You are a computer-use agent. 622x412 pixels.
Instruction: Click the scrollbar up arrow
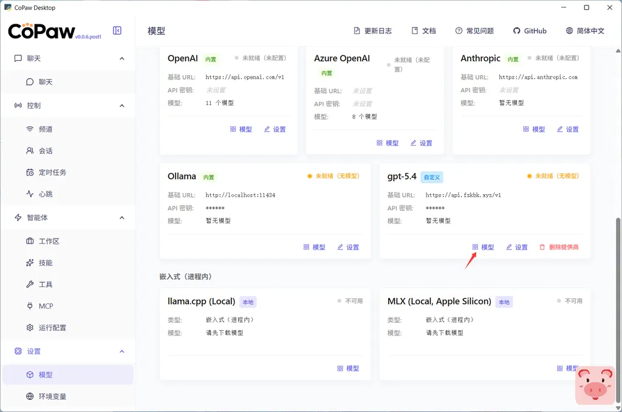point(618,51)
